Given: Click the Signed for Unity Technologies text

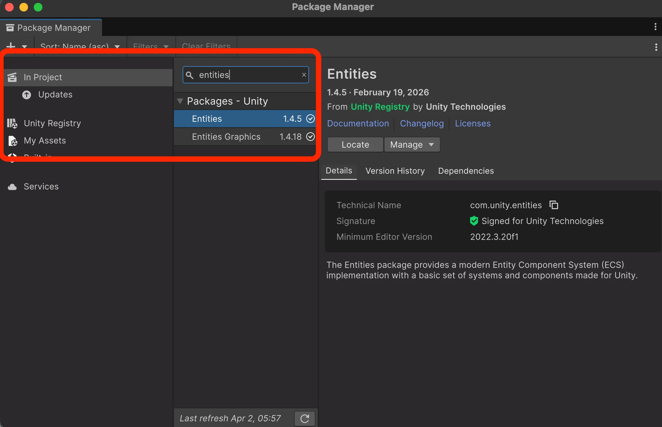Looking at the screenshot, I should [542, 221].
